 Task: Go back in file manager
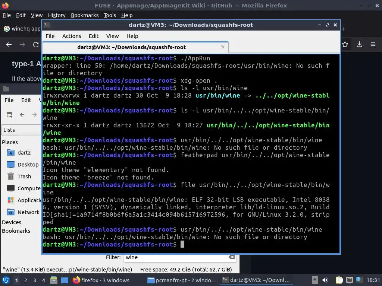[22, 115]
